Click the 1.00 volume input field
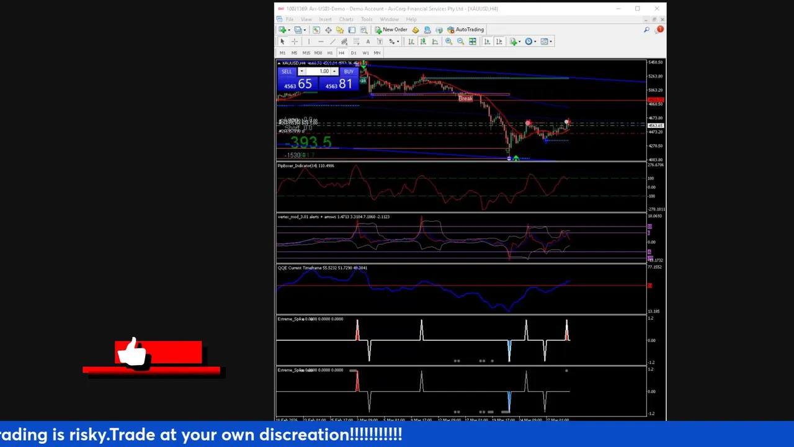This screenshot has height=447, width=794. pyautogui.click(x=318, y=72)
